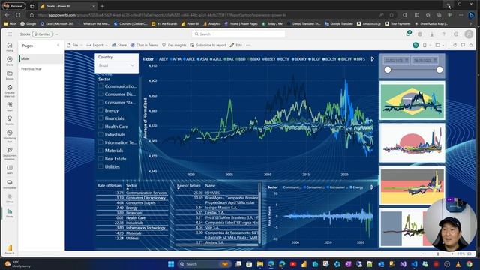Viewport: 480px width, 270px height.
Task: Check the Financials sector checkbox
Action: [x=100, y=118]
